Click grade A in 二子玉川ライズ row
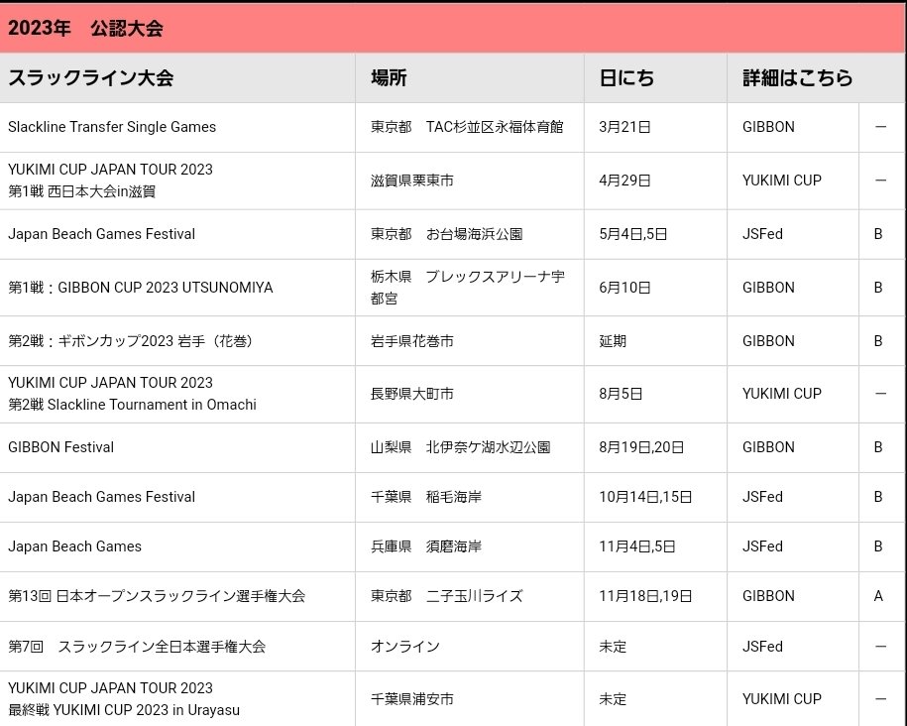 878,596
